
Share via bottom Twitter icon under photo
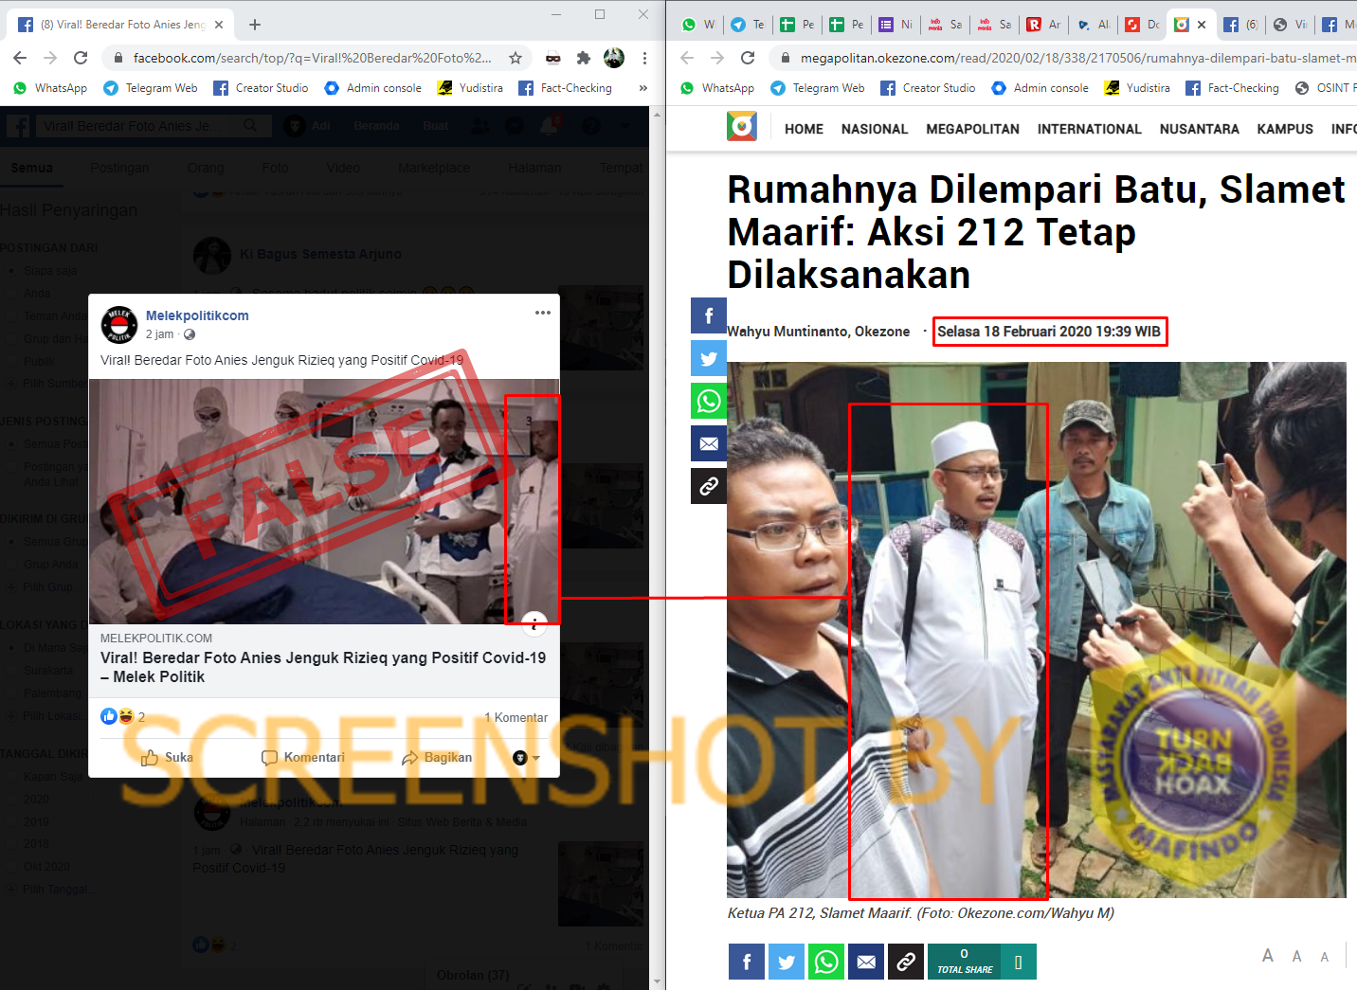[787, 962]
